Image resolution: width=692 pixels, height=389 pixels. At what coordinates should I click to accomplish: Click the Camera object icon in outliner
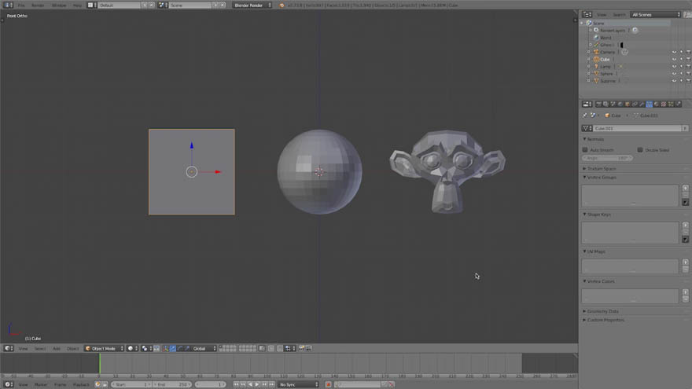coord(596,52)
